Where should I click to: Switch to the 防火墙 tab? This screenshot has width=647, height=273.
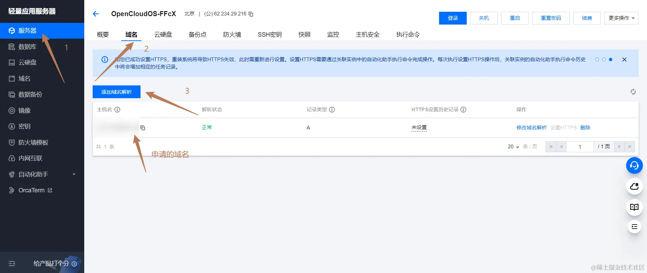(x=232, y=35)
